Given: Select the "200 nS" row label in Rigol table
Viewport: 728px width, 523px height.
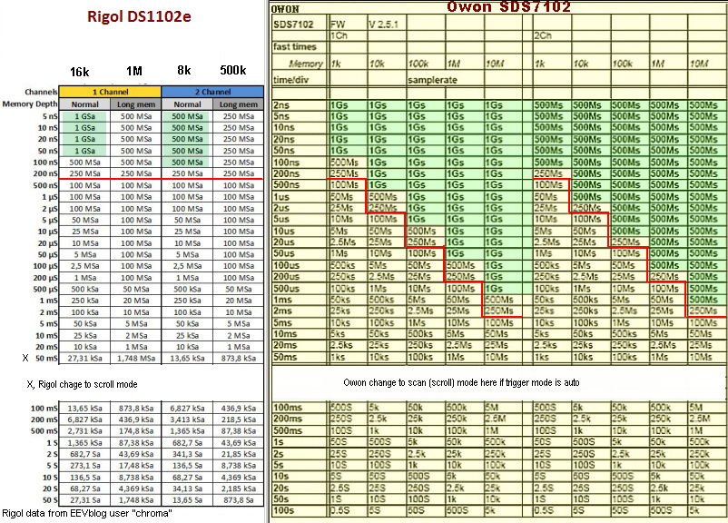Looking at the screenshot, I should pos(45,173).
